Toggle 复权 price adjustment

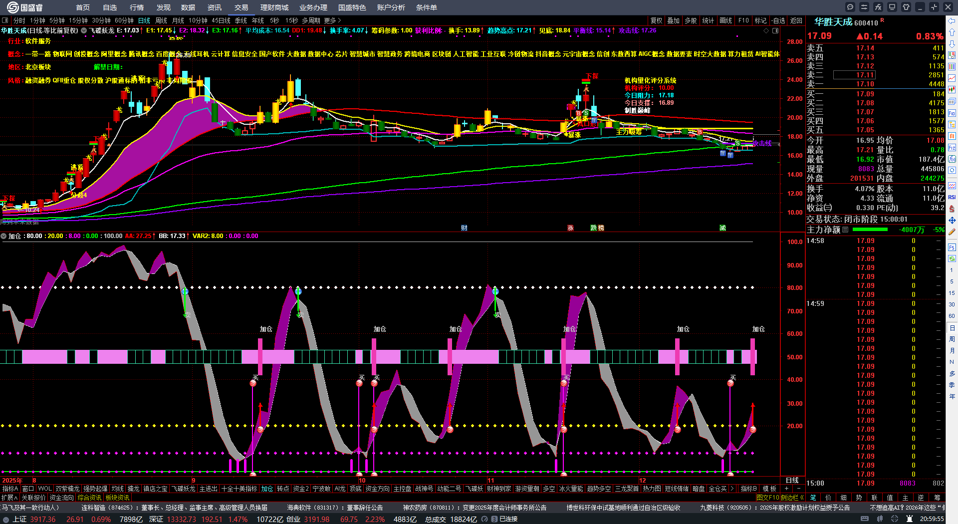pyautogui.click(x=656, y=20)
